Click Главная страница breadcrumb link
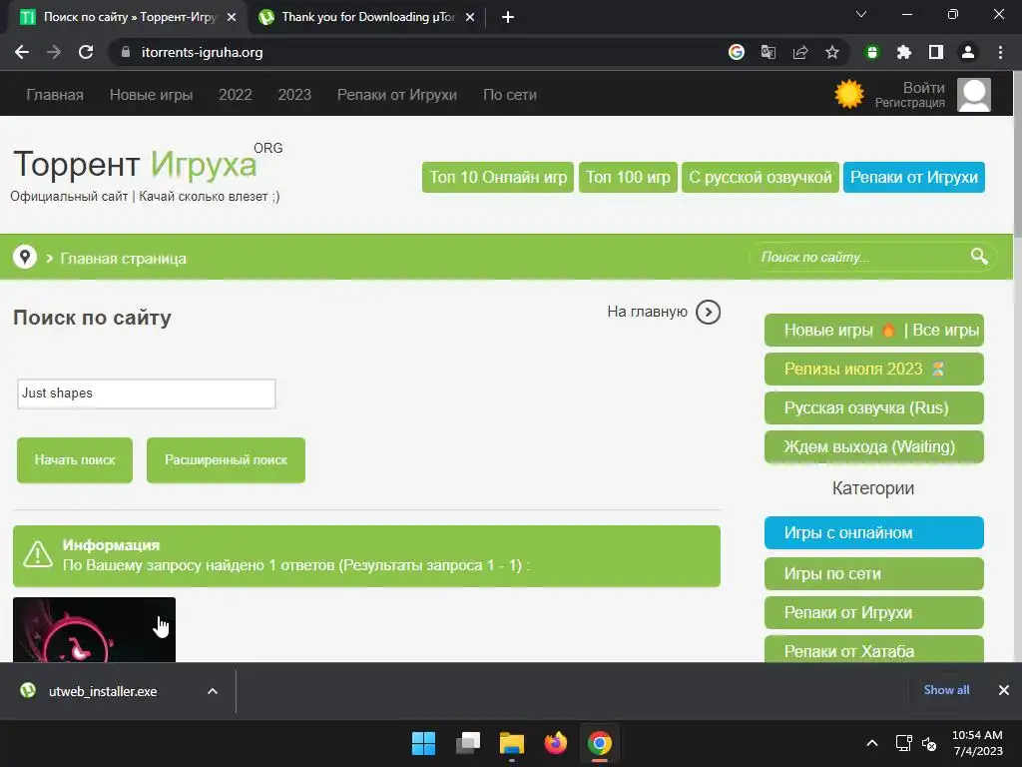Screen dimensions: 1022x767 click(123, 259)
